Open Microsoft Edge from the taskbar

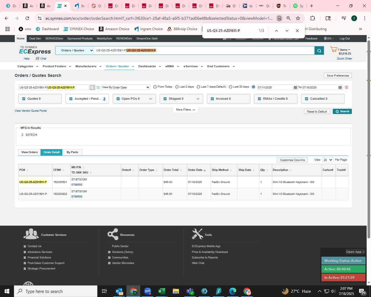click(x=233, y=291)
